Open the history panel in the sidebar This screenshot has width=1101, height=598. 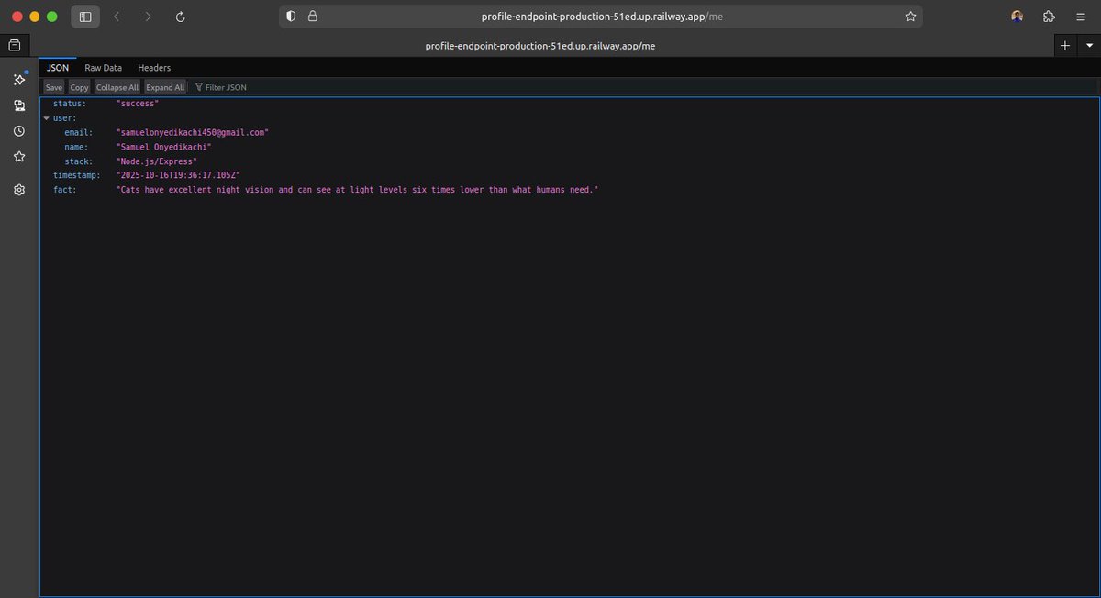(x=18, y=131)
